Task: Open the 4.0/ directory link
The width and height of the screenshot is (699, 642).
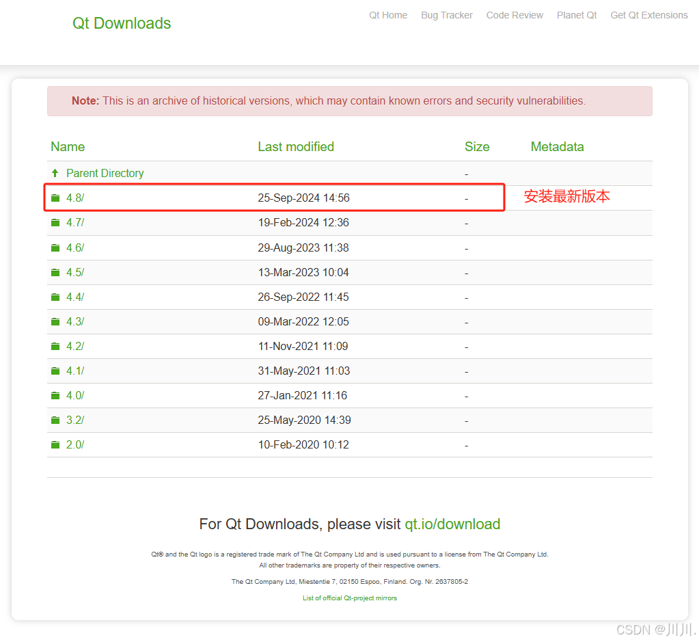Action: tap(75, 395)
